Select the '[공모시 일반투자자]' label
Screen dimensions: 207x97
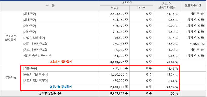coord(35,81)
